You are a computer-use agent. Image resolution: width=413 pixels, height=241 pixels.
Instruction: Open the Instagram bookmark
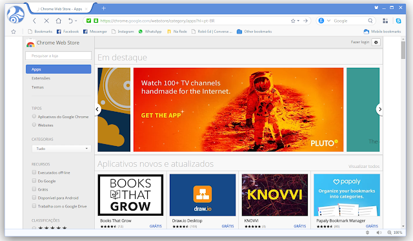coord(123,32)
